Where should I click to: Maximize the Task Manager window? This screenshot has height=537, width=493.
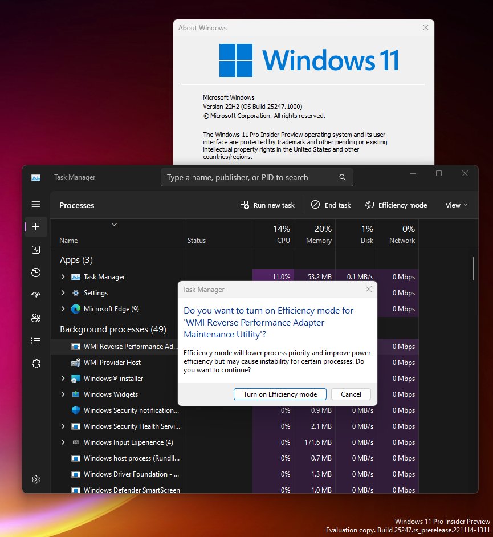coord(439,174)
